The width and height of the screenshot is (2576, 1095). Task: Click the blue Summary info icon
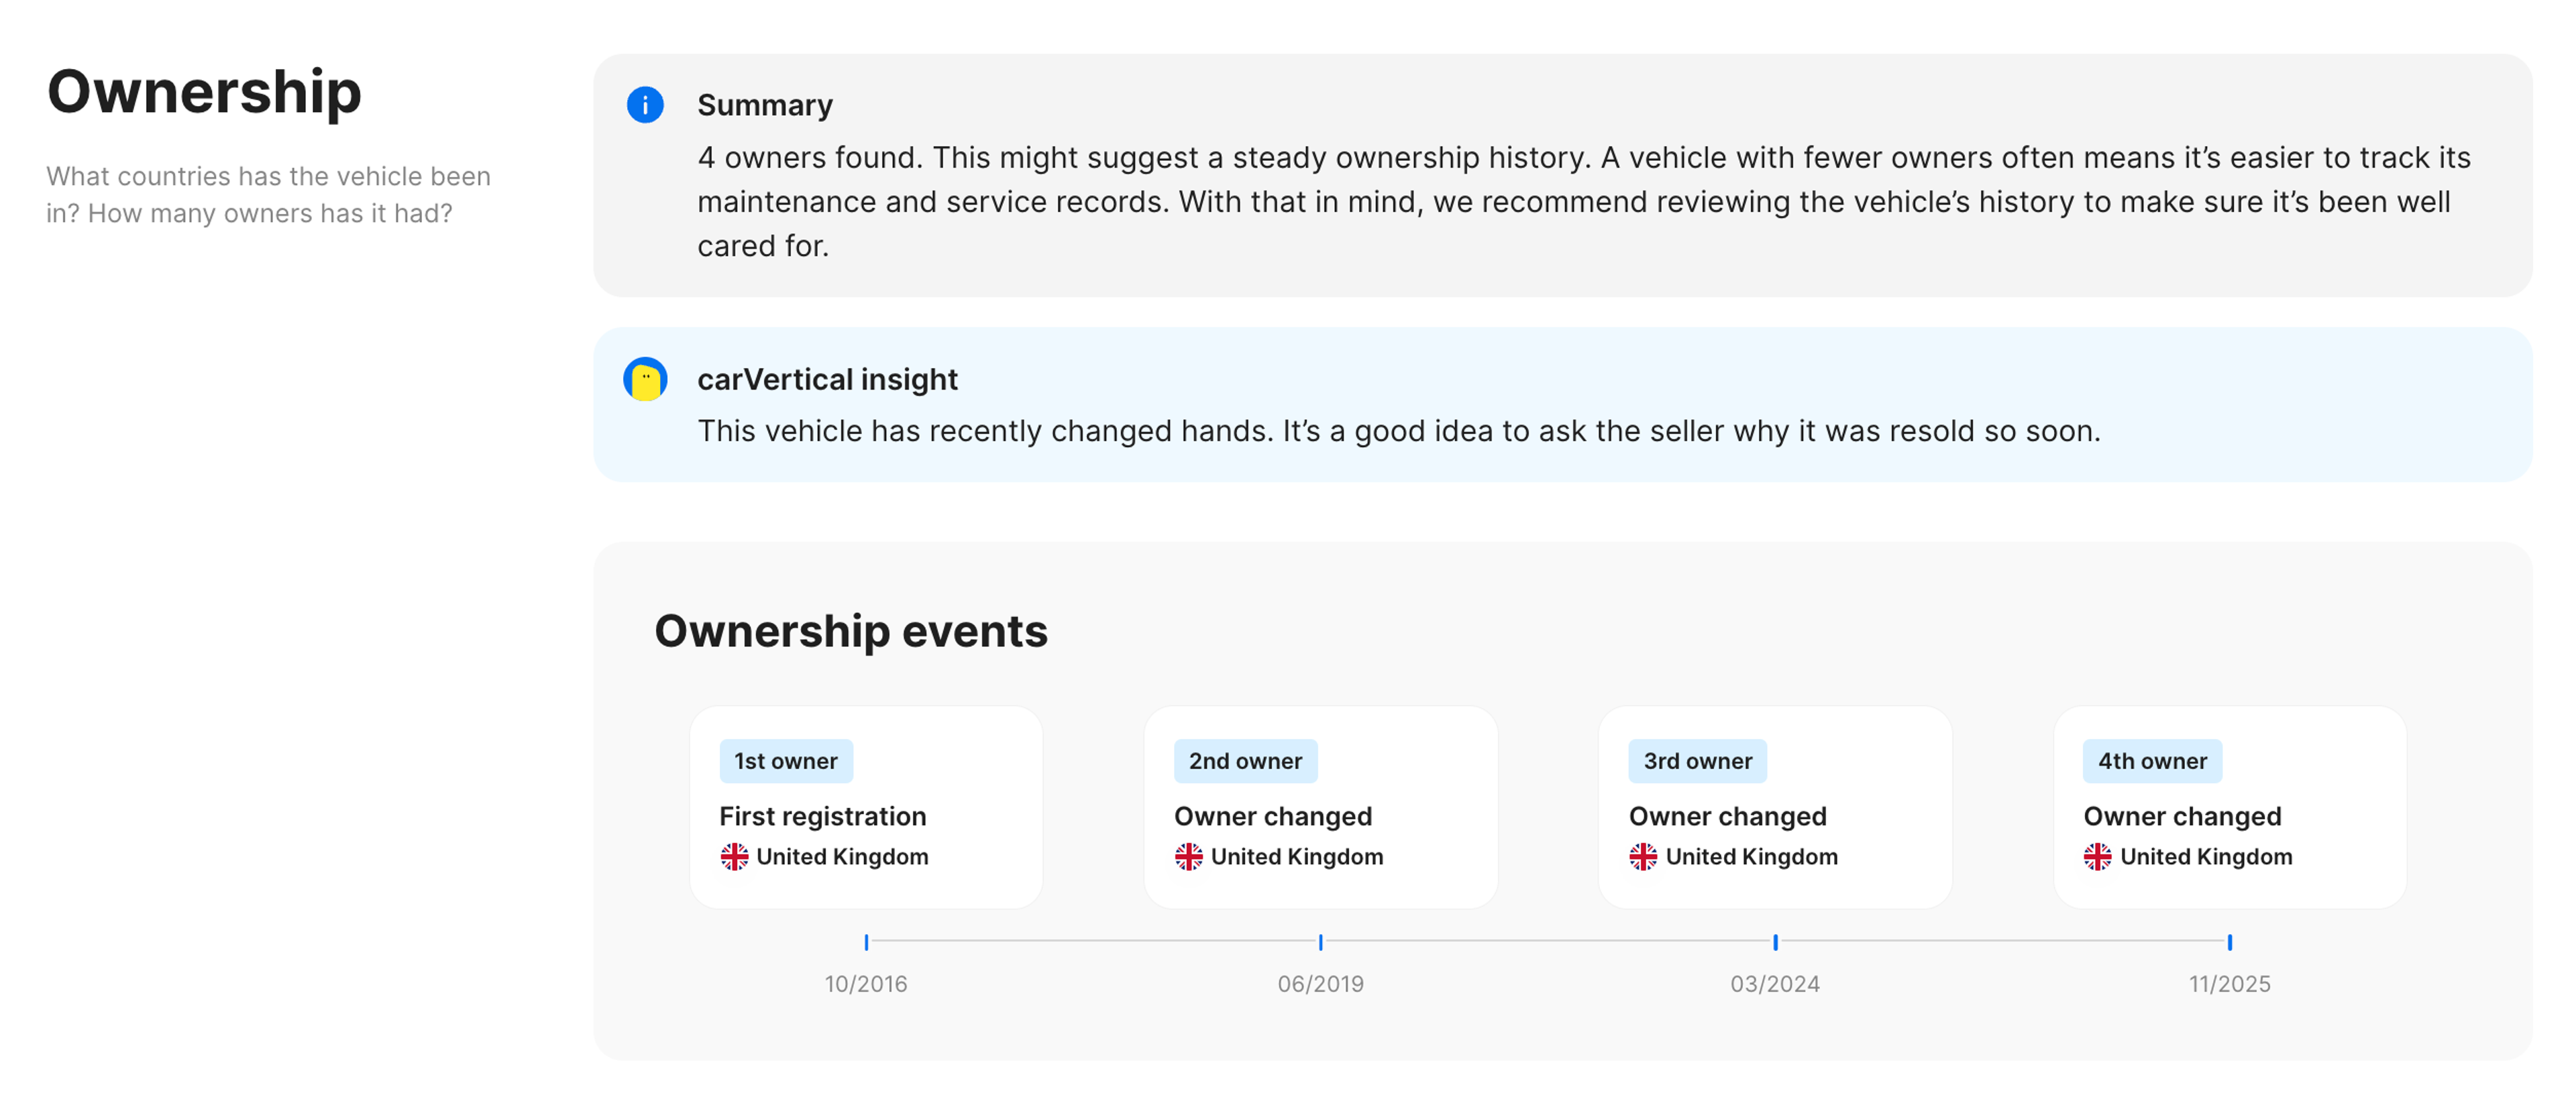pyautogui.click(x=645, y=105)
